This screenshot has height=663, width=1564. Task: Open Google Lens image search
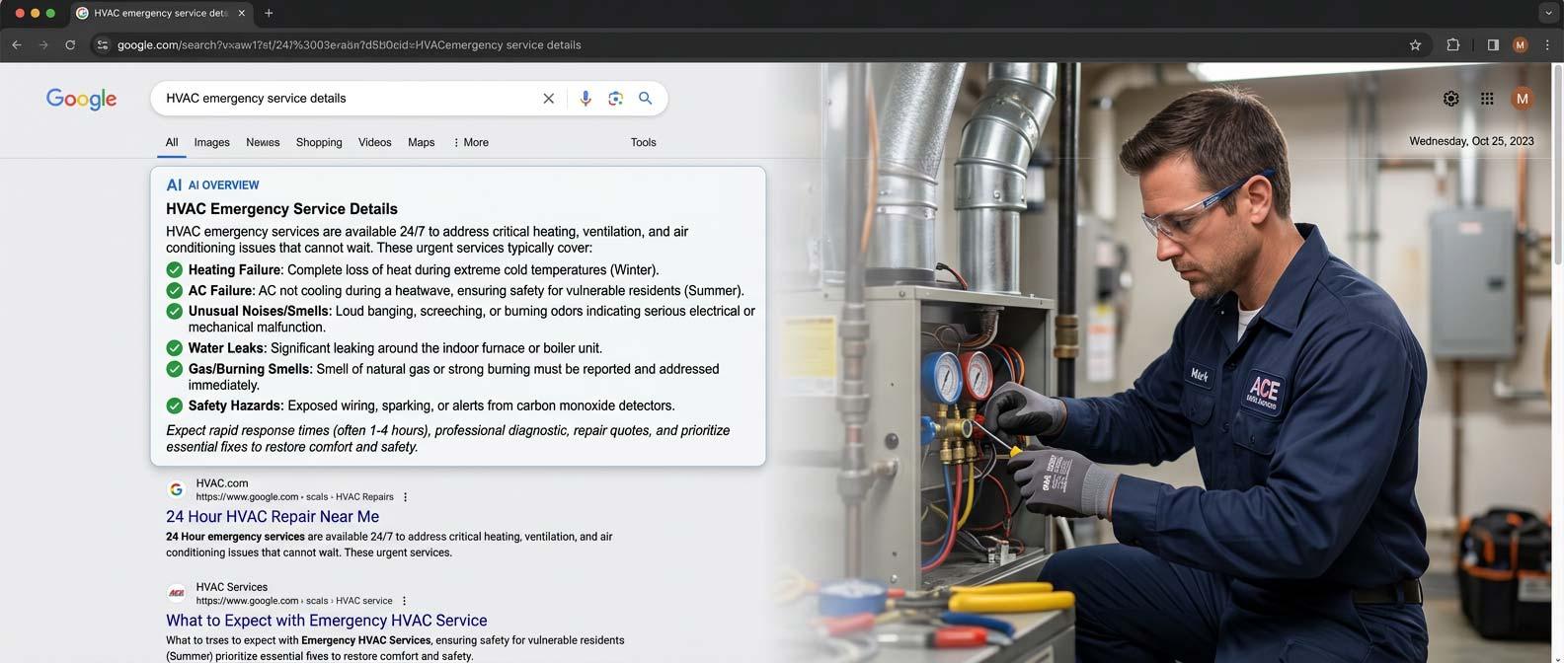[x=615, y=99]
